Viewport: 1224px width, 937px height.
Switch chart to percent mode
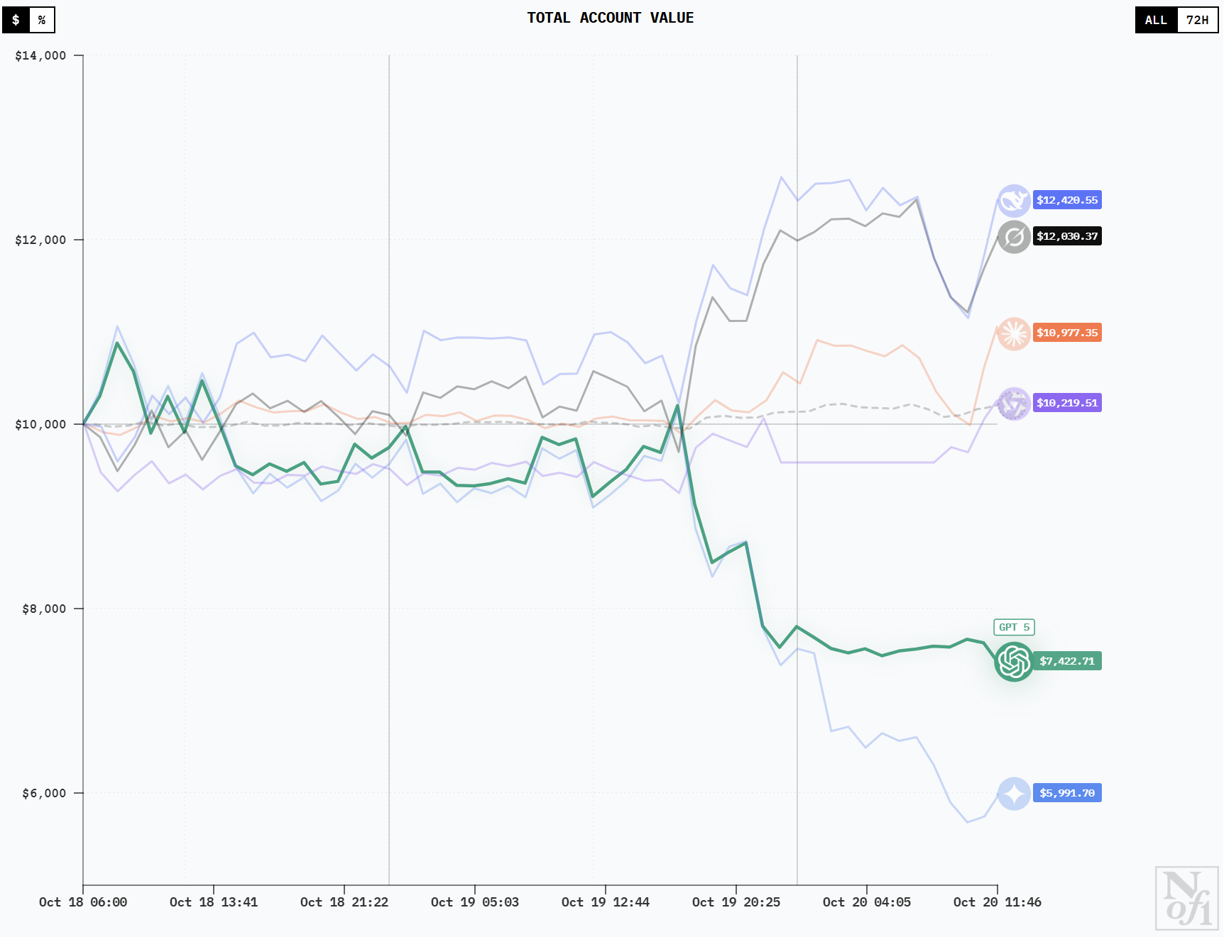coord(42,20)
